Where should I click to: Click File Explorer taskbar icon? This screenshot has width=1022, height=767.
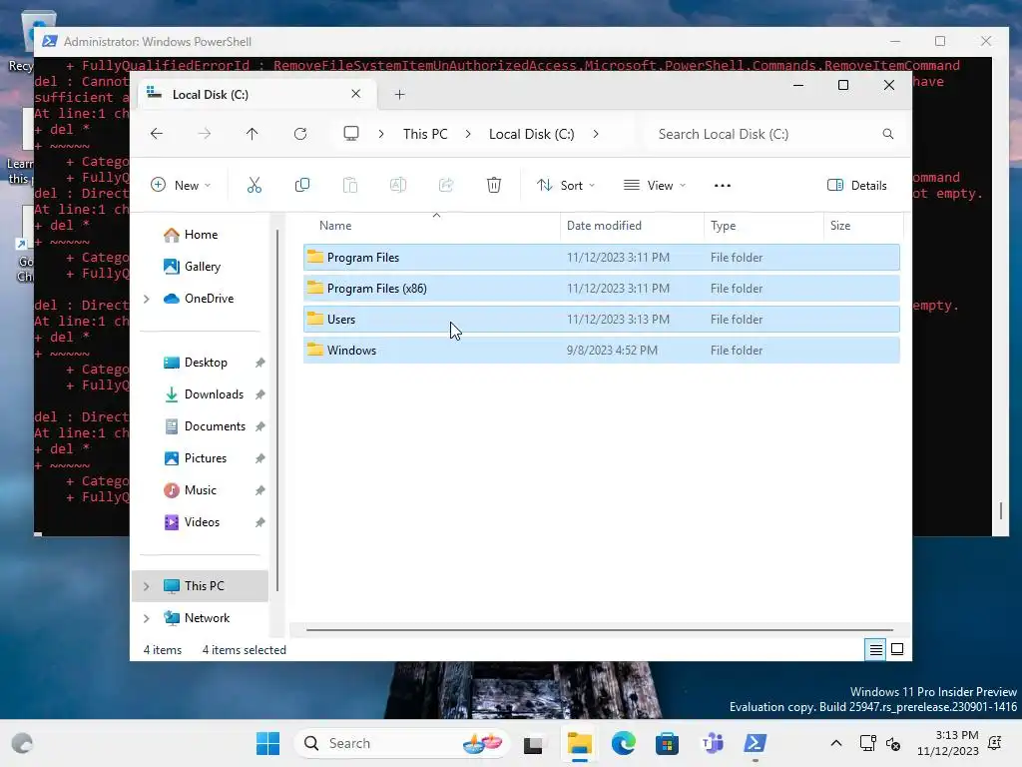point(579,743)
